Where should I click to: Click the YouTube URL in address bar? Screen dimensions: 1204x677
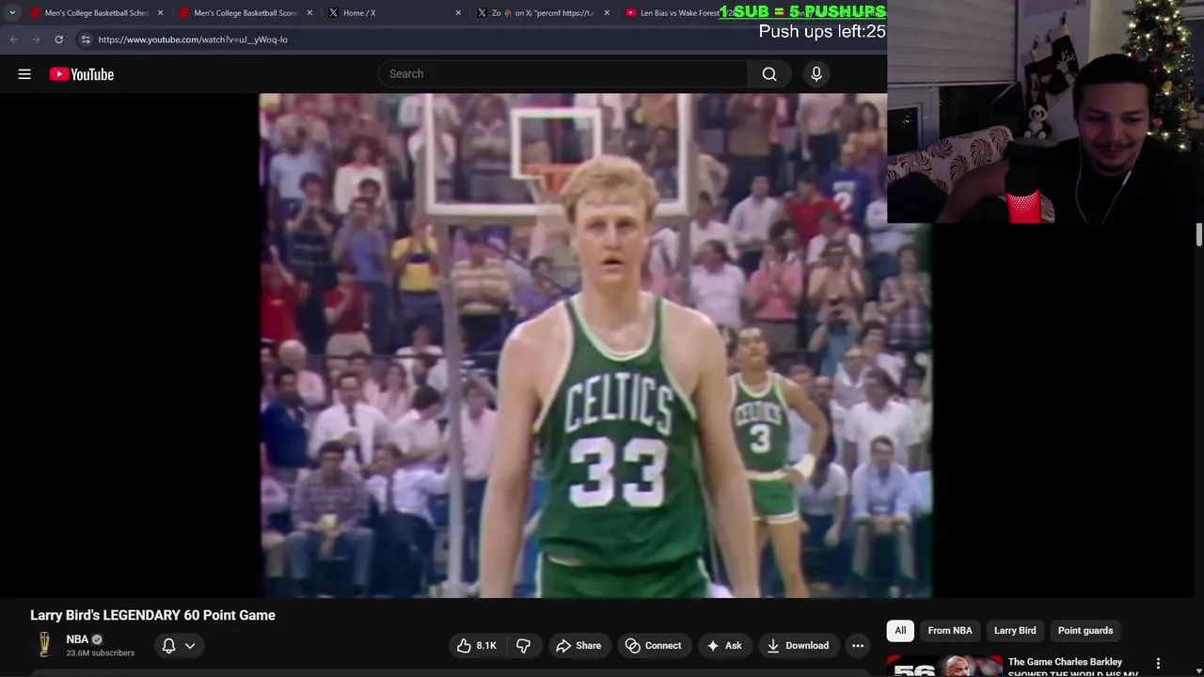pyautogui.click(x=193, y=39)
